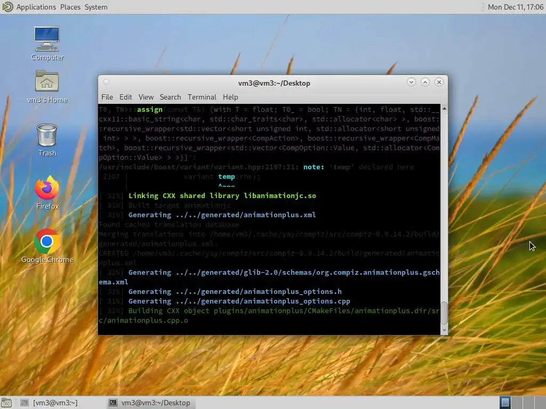Open the terminal File menu

click(x=107, y=97)
